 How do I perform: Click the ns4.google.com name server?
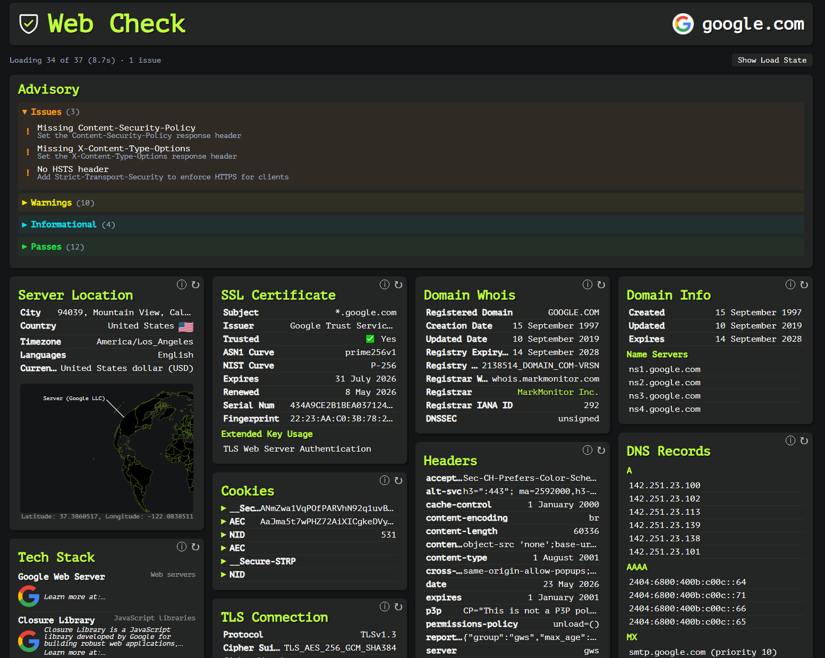coord(665,409)
